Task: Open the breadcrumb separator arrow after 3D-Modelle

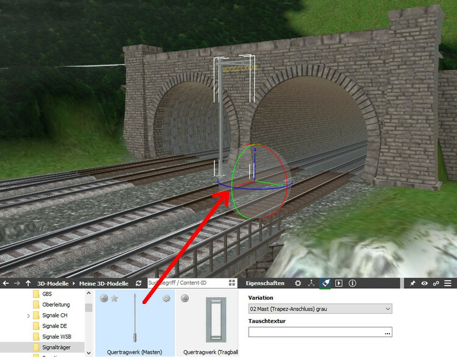Action: (x=74, y=283)
